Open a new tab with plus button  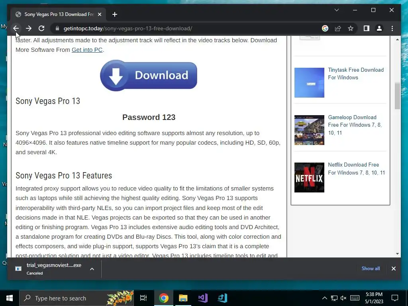pyautogui.click(x=115, y=14)
